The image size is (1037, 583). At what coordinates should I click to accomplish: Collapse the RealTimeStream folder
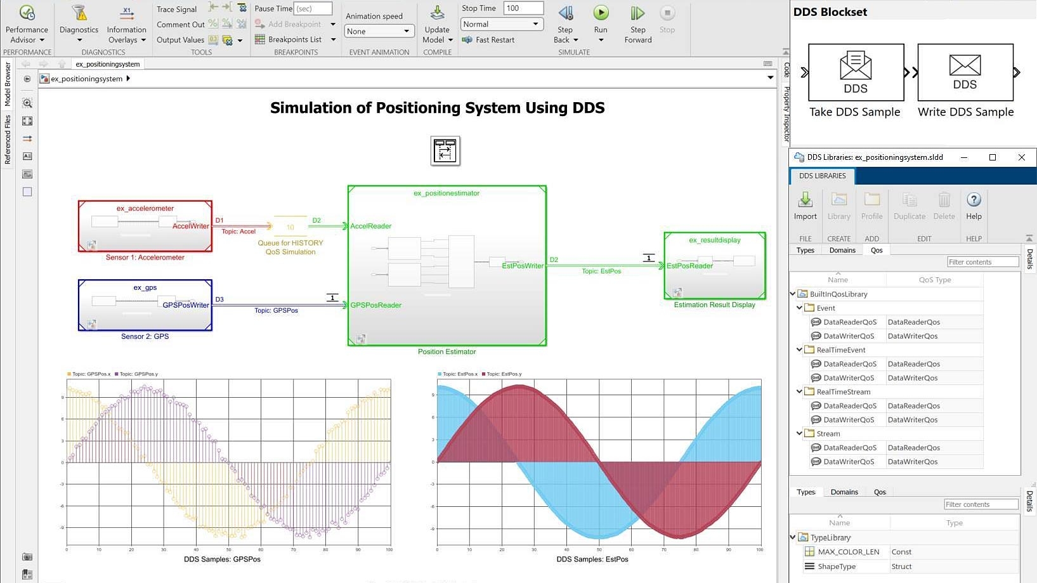799,391
